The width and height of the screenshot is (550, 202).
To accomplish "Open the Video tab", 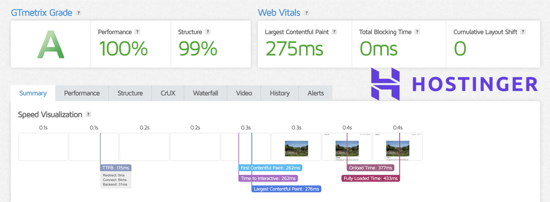I will coord(244,93).
